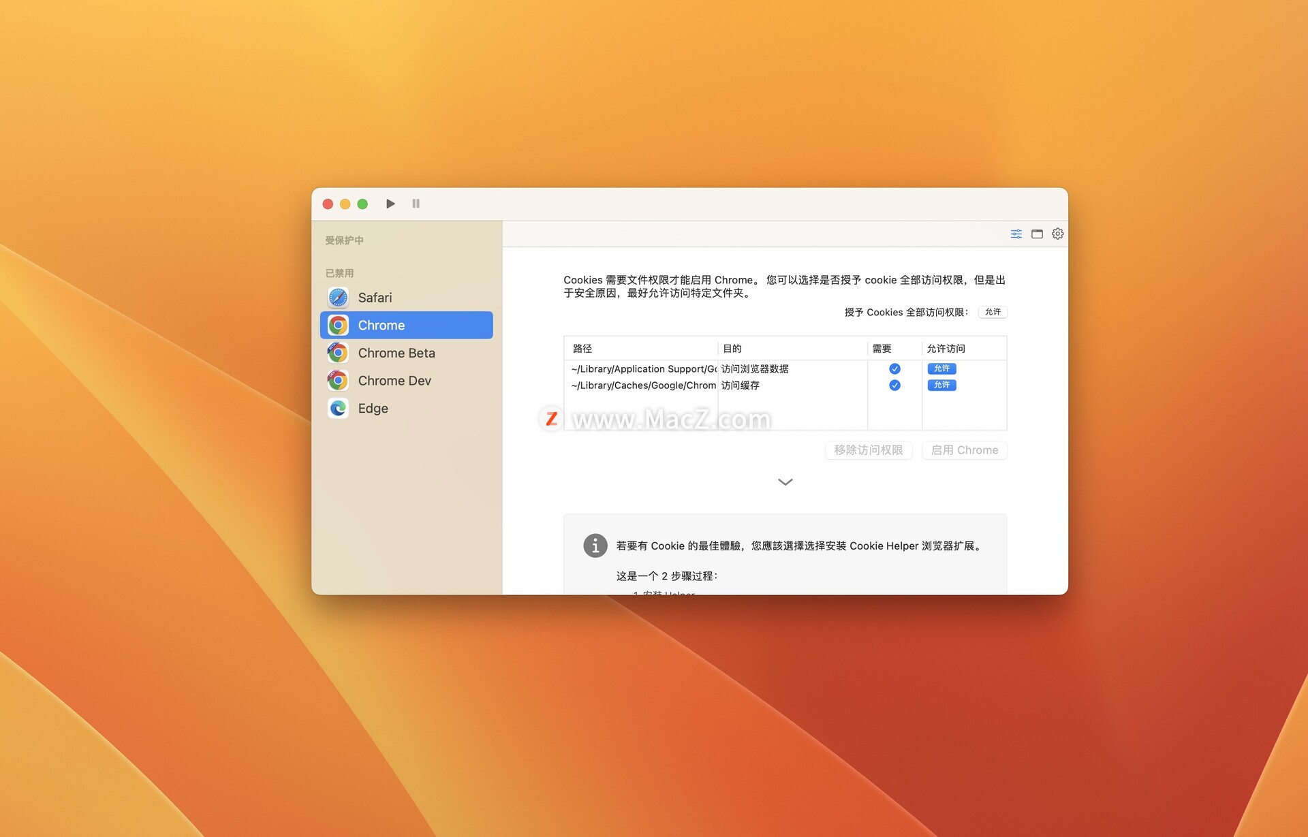
Task: Select Chrome Dev in the sidebar
Action: pyautogui.click(x=407, y=381)
